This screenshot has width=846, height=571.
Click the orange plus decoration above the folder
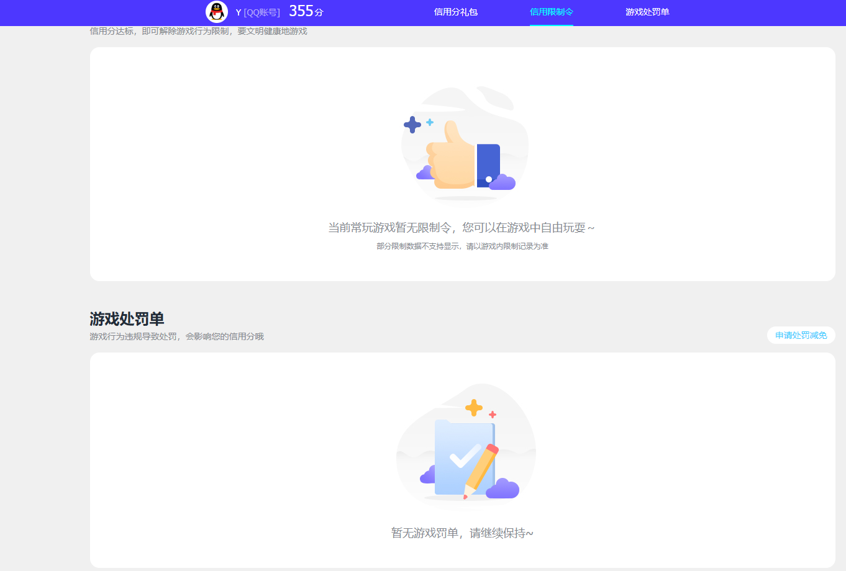tap(475, 407)
